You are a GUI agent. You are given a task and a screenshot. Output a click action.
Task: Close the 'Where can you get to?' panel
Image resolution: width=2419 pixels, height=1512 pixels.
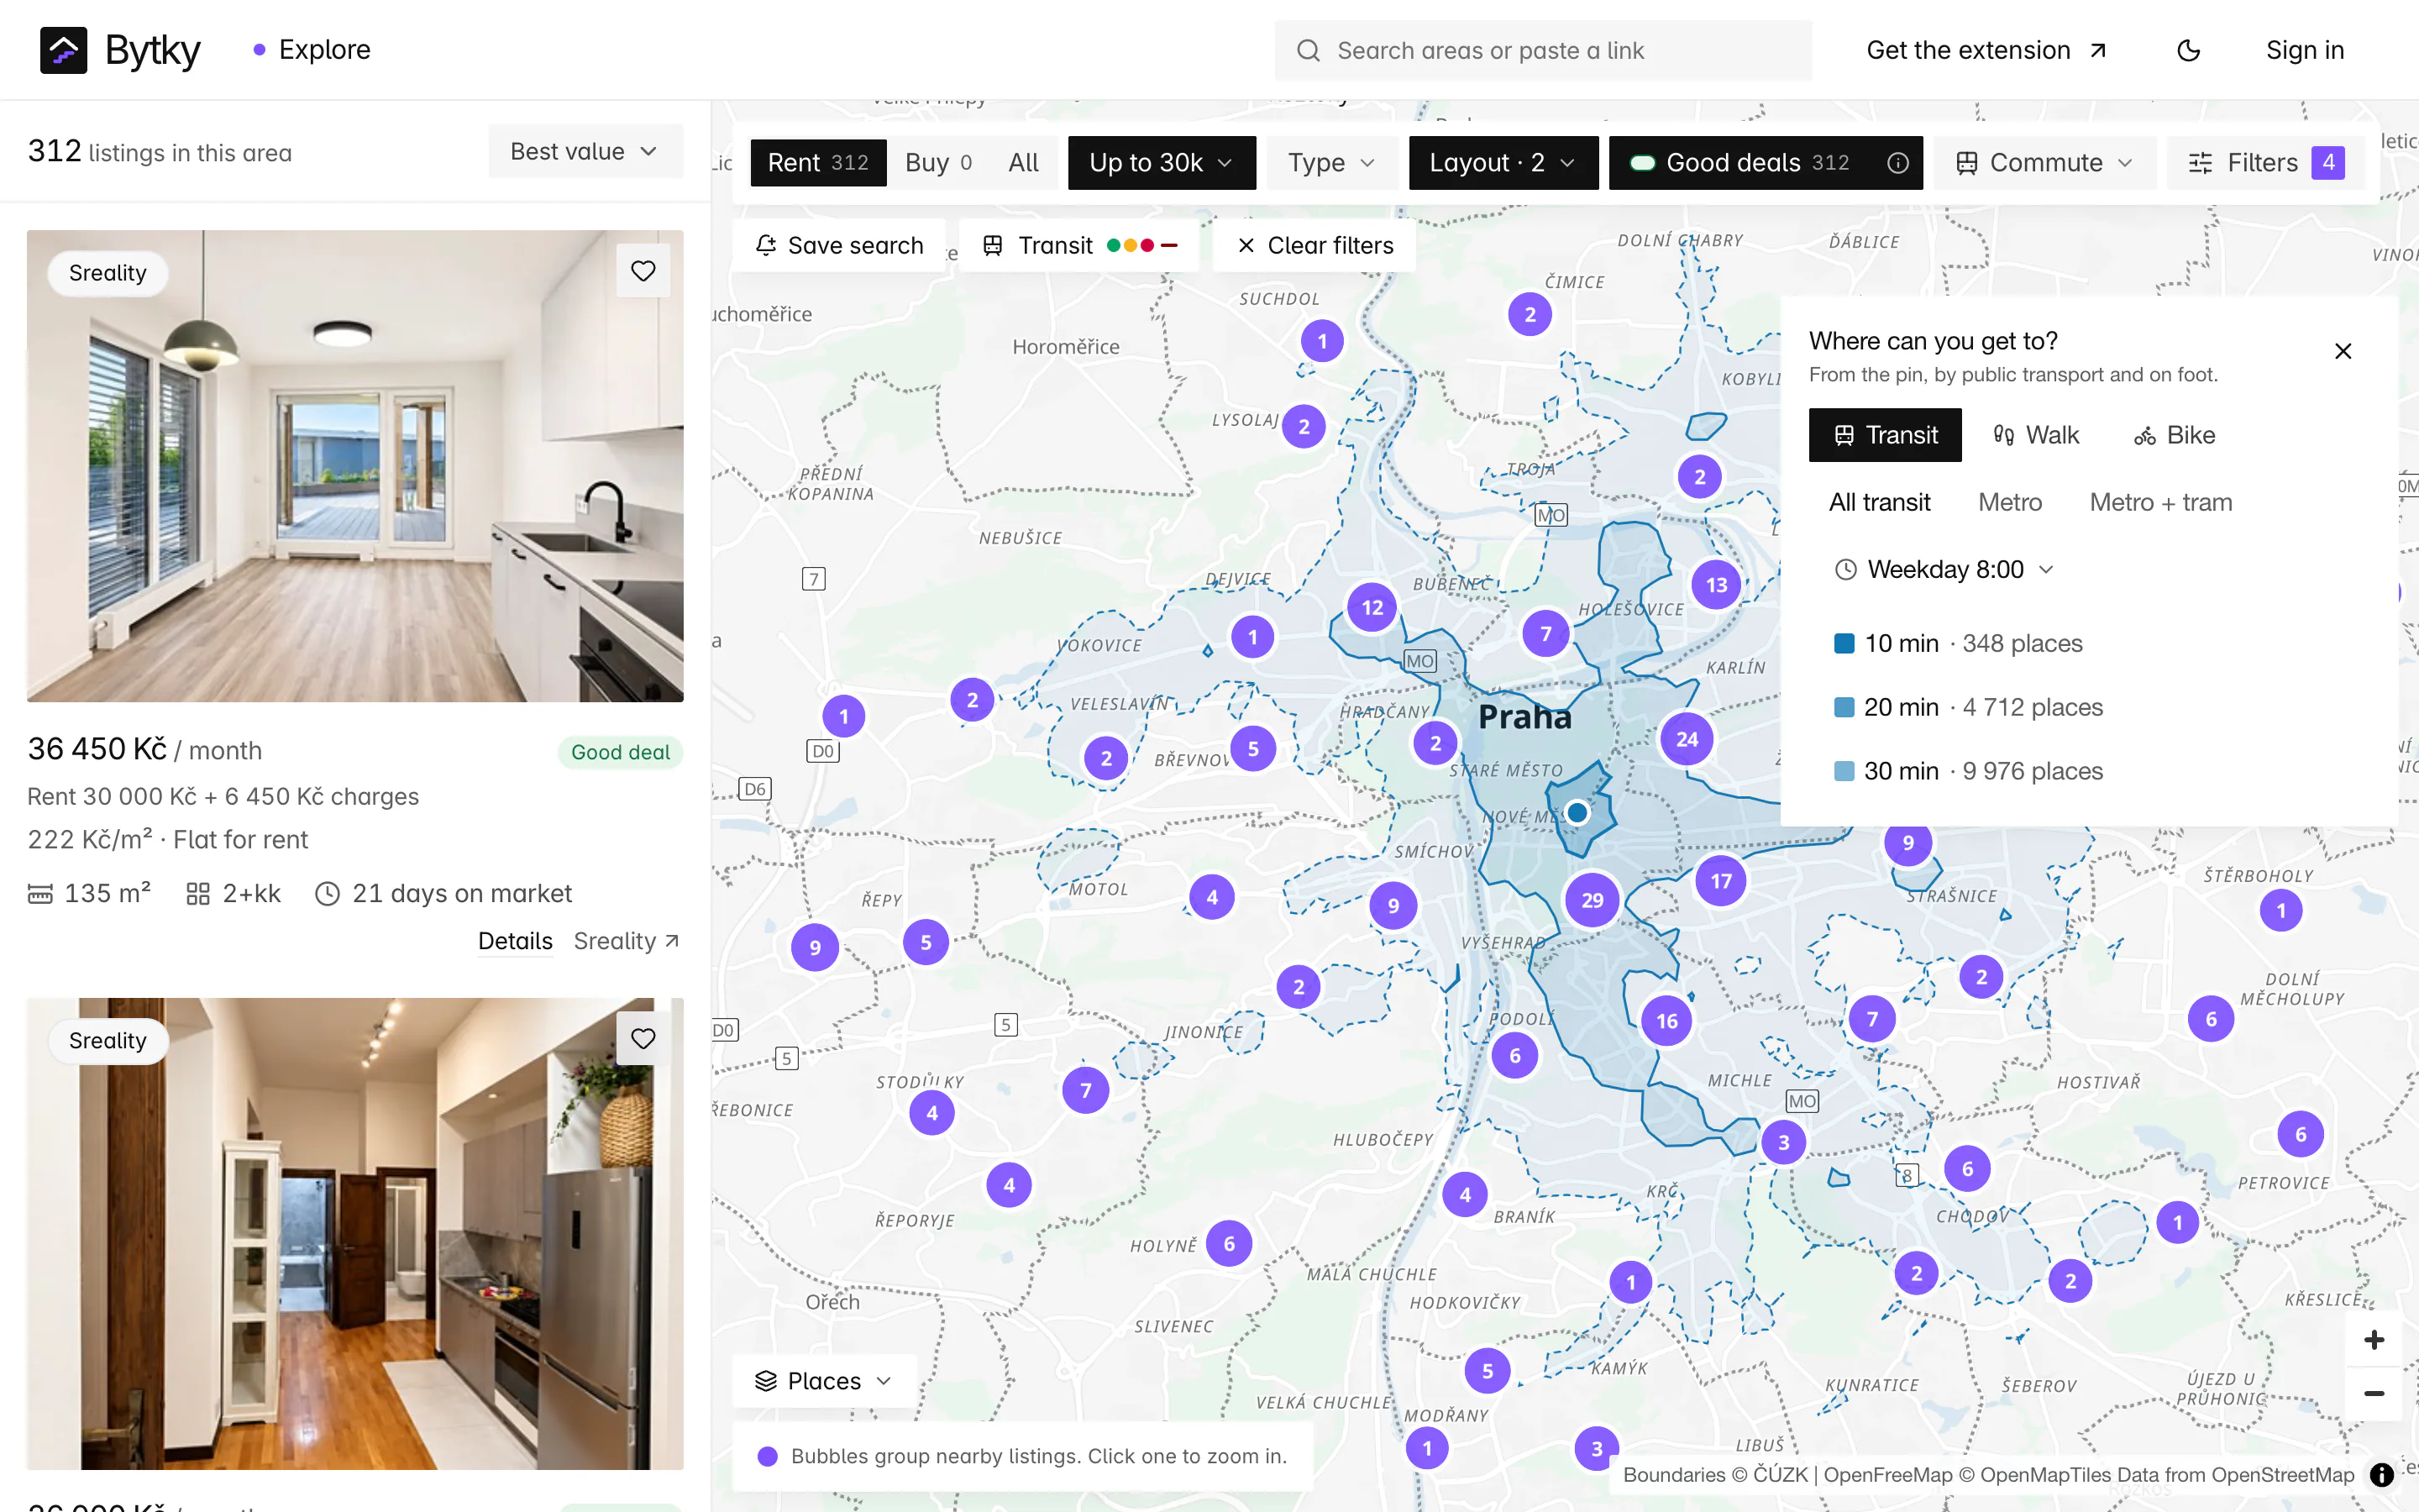[x=2342, y=351]
